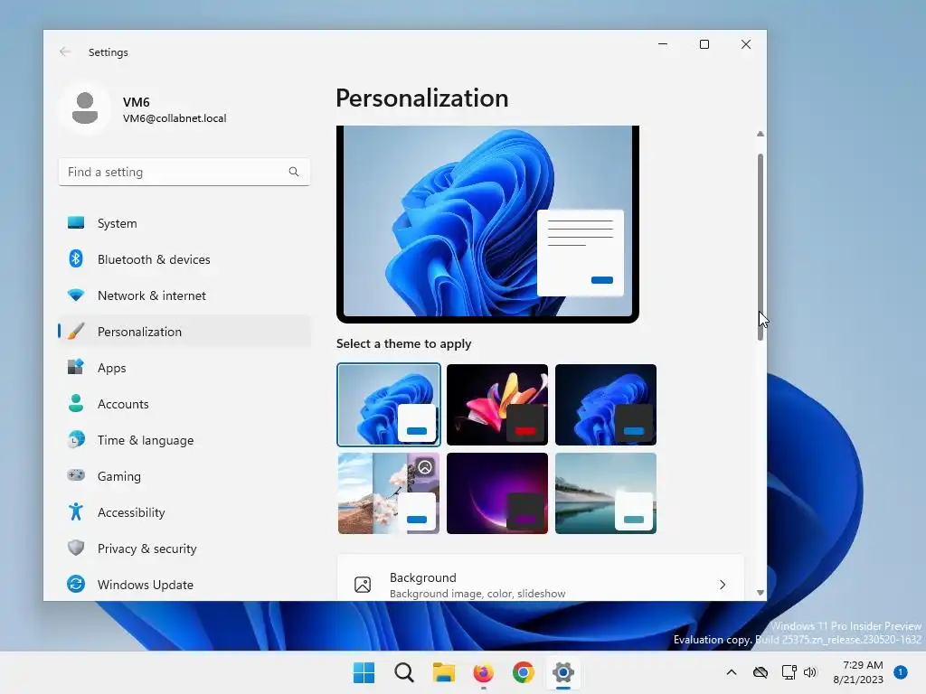Viewport: 926px width, 694px height.
Task: Open the Windows Start menu
Action: point(364,672)
